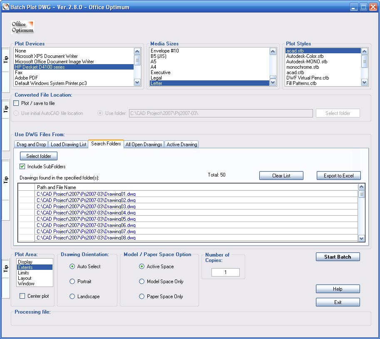This screenshot has height=339, width=380.
Task: Uncheck Include SubFolders
Action: pyautogui.click(x=22, y=166)
